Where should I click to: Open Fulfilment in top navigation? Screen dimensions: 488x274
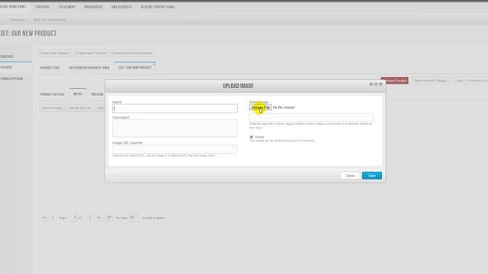tap(67, 7)
